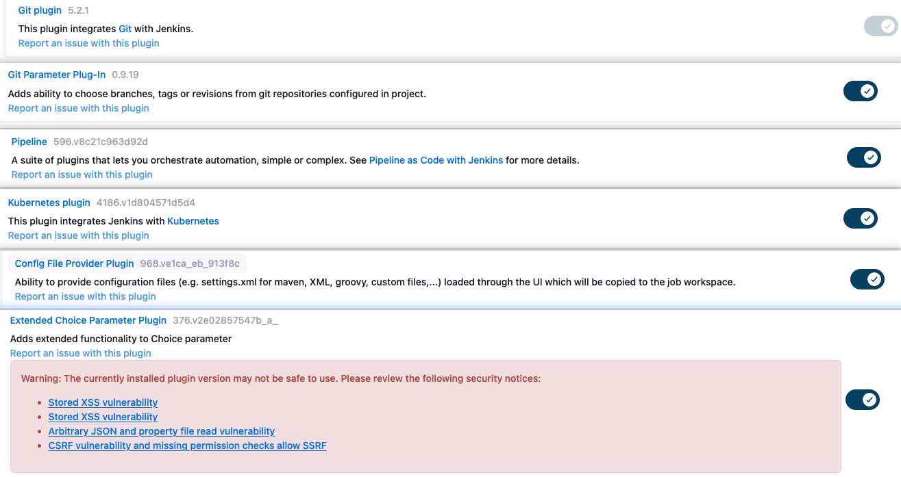901x477 pixels.
Task: Select Git Parameter version 0.9.19 text
Action: click(125, 75)
